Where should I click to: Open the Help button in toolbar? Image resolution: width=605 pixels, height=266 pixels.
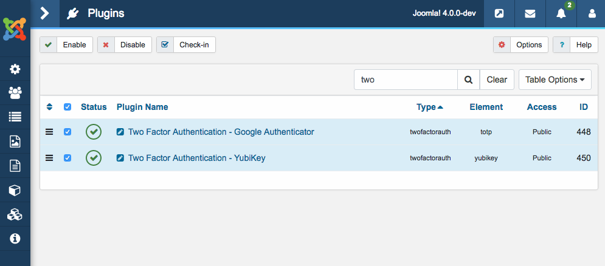575,45
